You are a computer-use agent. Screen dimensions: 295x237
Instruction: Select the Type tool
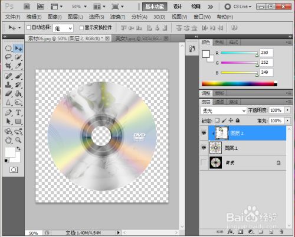18,112
